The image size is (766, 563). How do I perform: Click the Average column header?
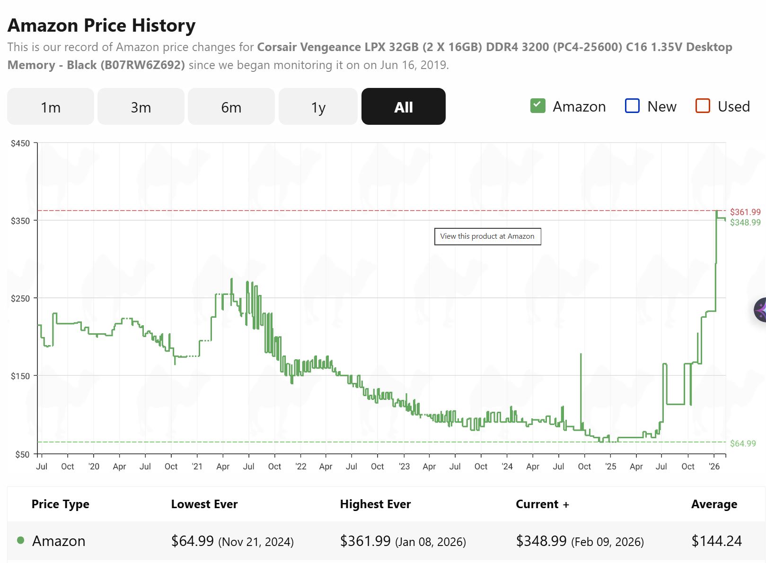tap(714, 504)
